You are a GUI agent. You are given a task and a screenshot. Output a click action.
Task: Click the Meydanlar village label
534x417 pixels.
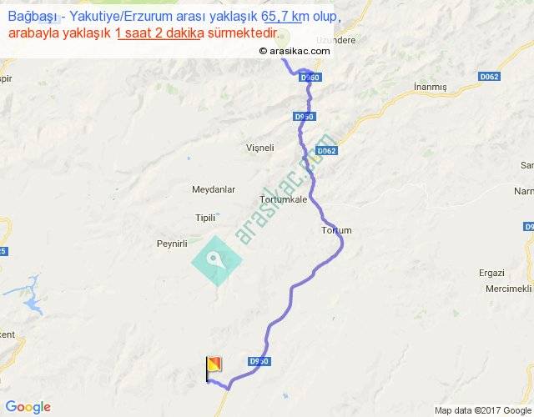(214, 189)
